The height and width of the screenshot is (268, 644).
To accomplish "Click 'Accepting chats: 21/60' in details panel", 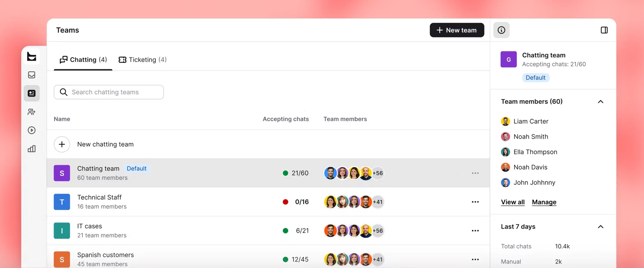I will tap(554, 64).
